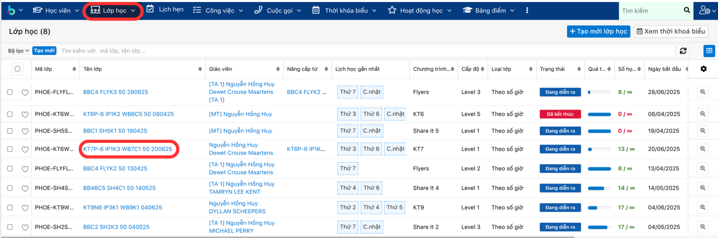Click the grid view layout icon
The width and height of the screenshot is (718, 238).
(709, 51)
